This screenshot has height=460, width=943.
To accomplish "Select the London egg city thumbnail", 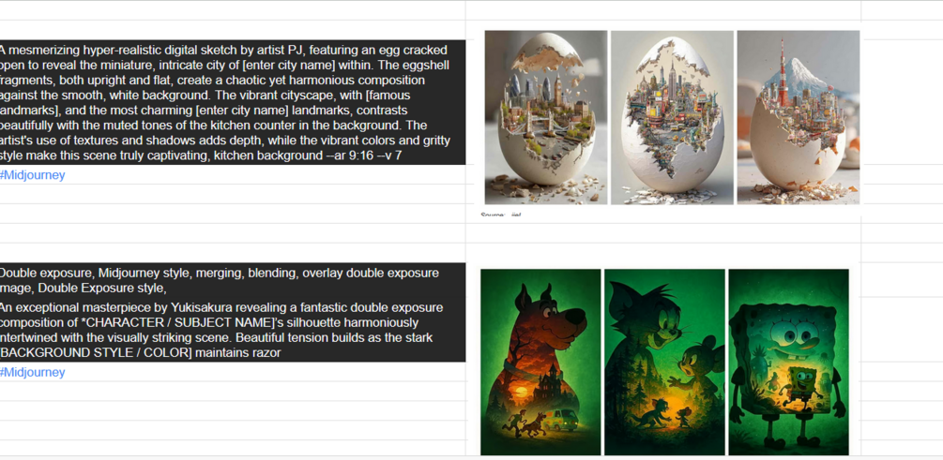I will coord(546,118).
